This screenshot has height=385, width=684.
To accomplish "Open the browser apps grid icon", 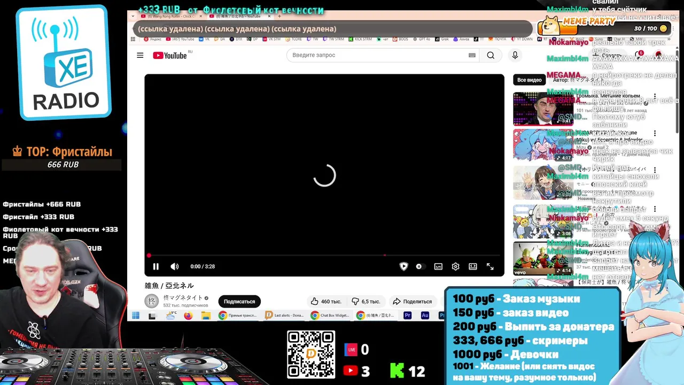I will click(133, 39).
